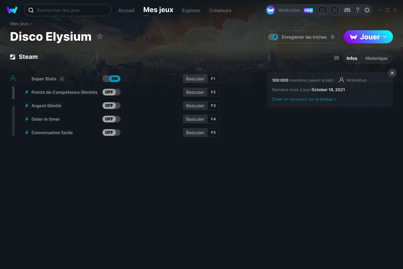This screenshot has width=403, height=269.
Task: Click the Argent illimité label
Action: [x=46, y=106]
